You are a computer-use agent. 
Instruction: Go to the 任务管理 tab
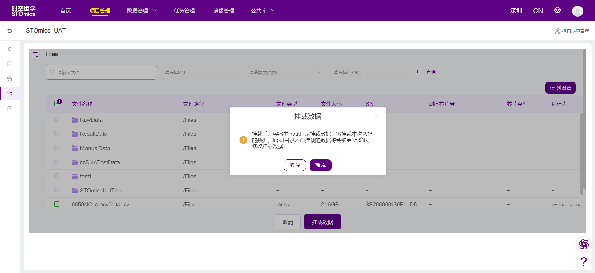184,11
